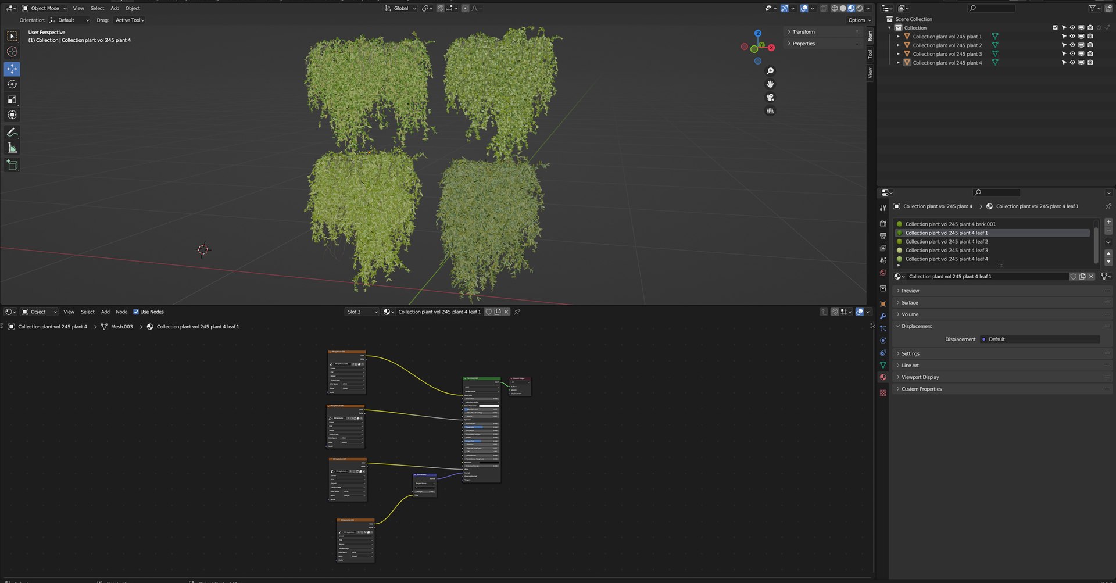
Task: Hide plant 3 with its eye icon
Action: 1072,54
